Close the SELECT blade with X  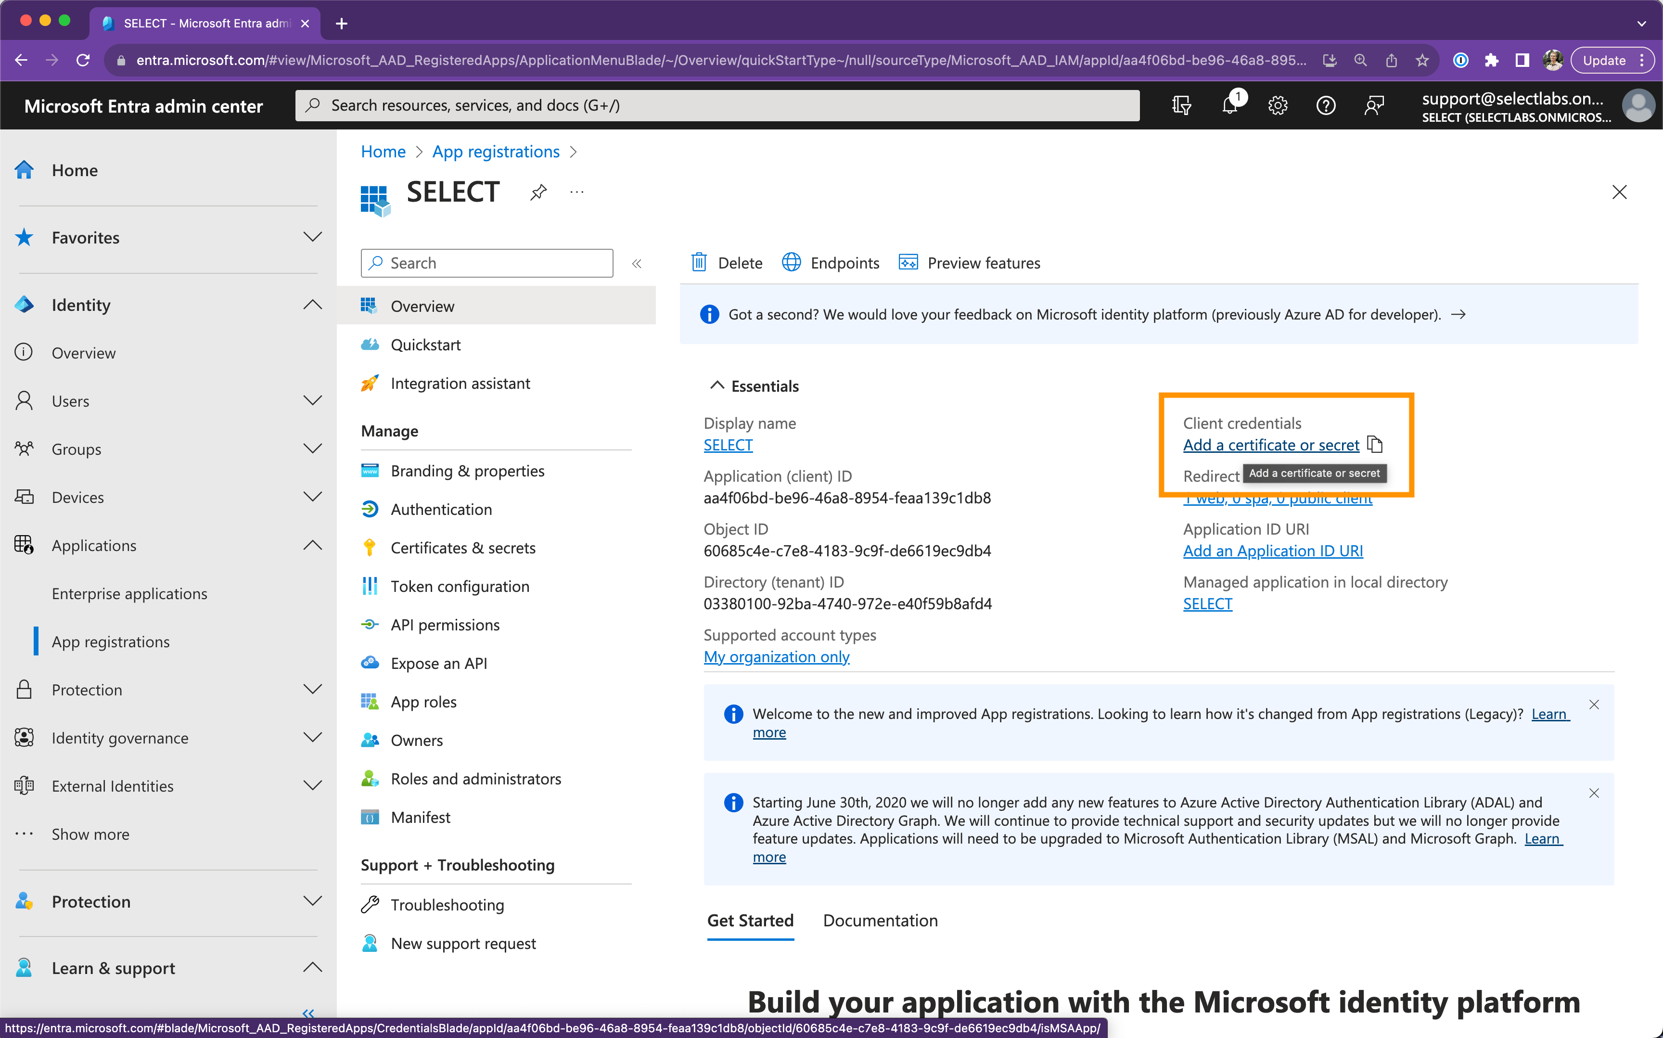click(x=1619, y=192)
